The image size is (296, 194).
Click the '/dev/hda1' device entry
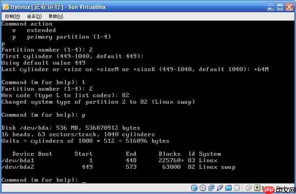pos(18,160)
